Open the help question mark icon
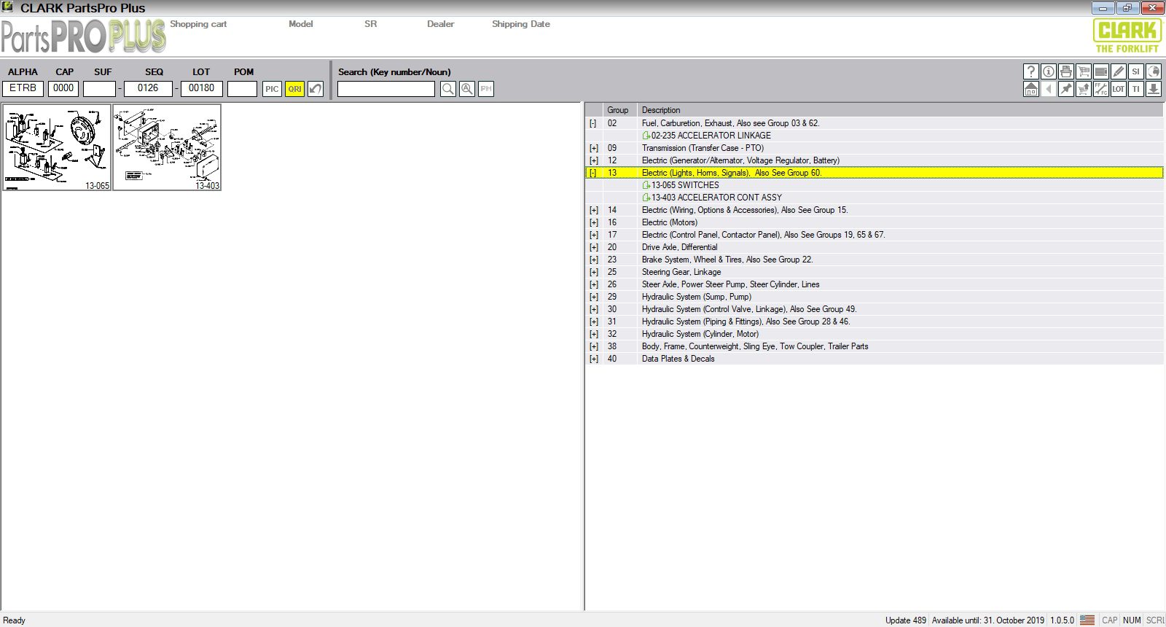1166x627 pixels. click(1031, 71)
